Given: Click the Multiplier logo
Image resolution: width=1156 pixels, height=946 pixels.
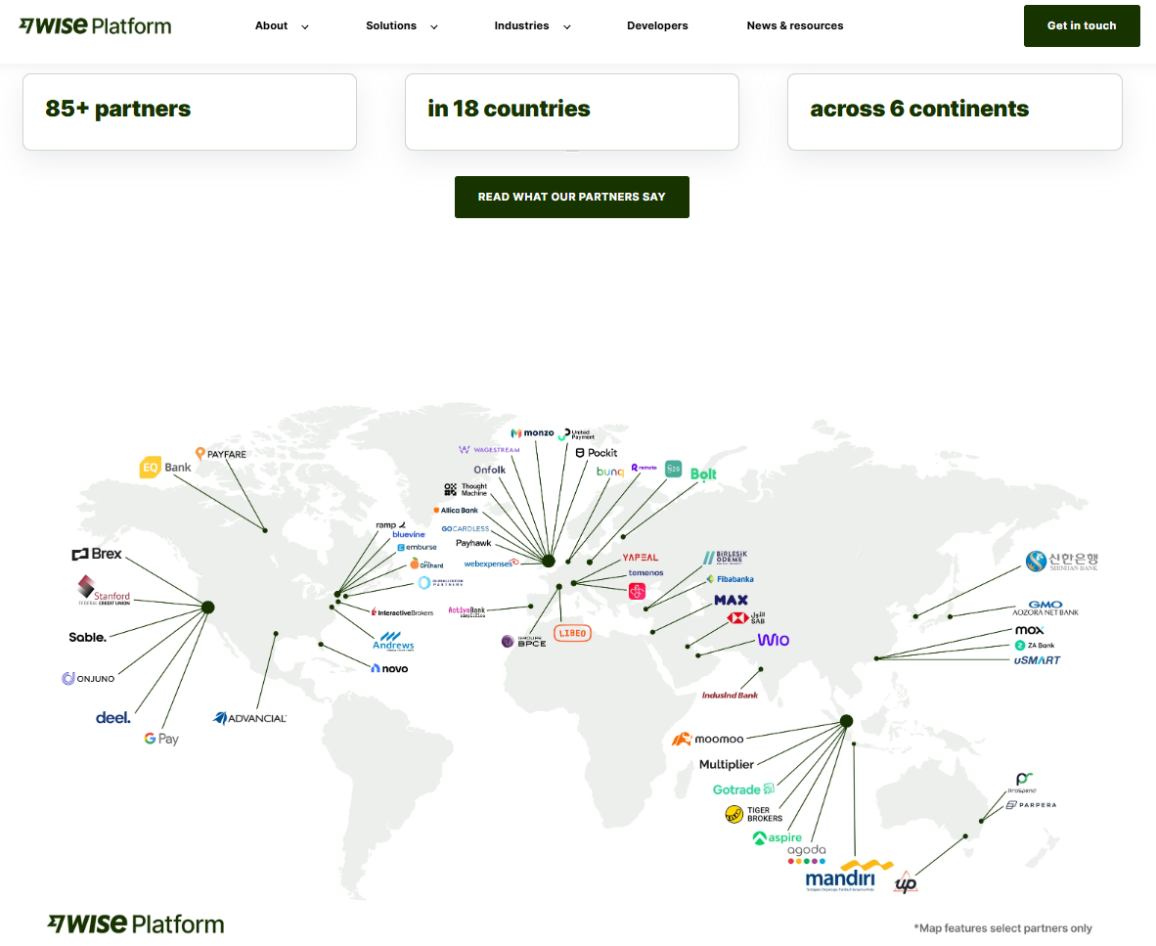Looking at the screenshot, I should (727, 765).
